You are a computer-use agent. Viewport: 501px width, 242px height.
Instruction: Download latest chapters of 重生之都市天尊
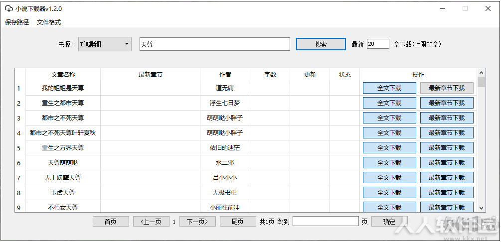coord(447,103)
